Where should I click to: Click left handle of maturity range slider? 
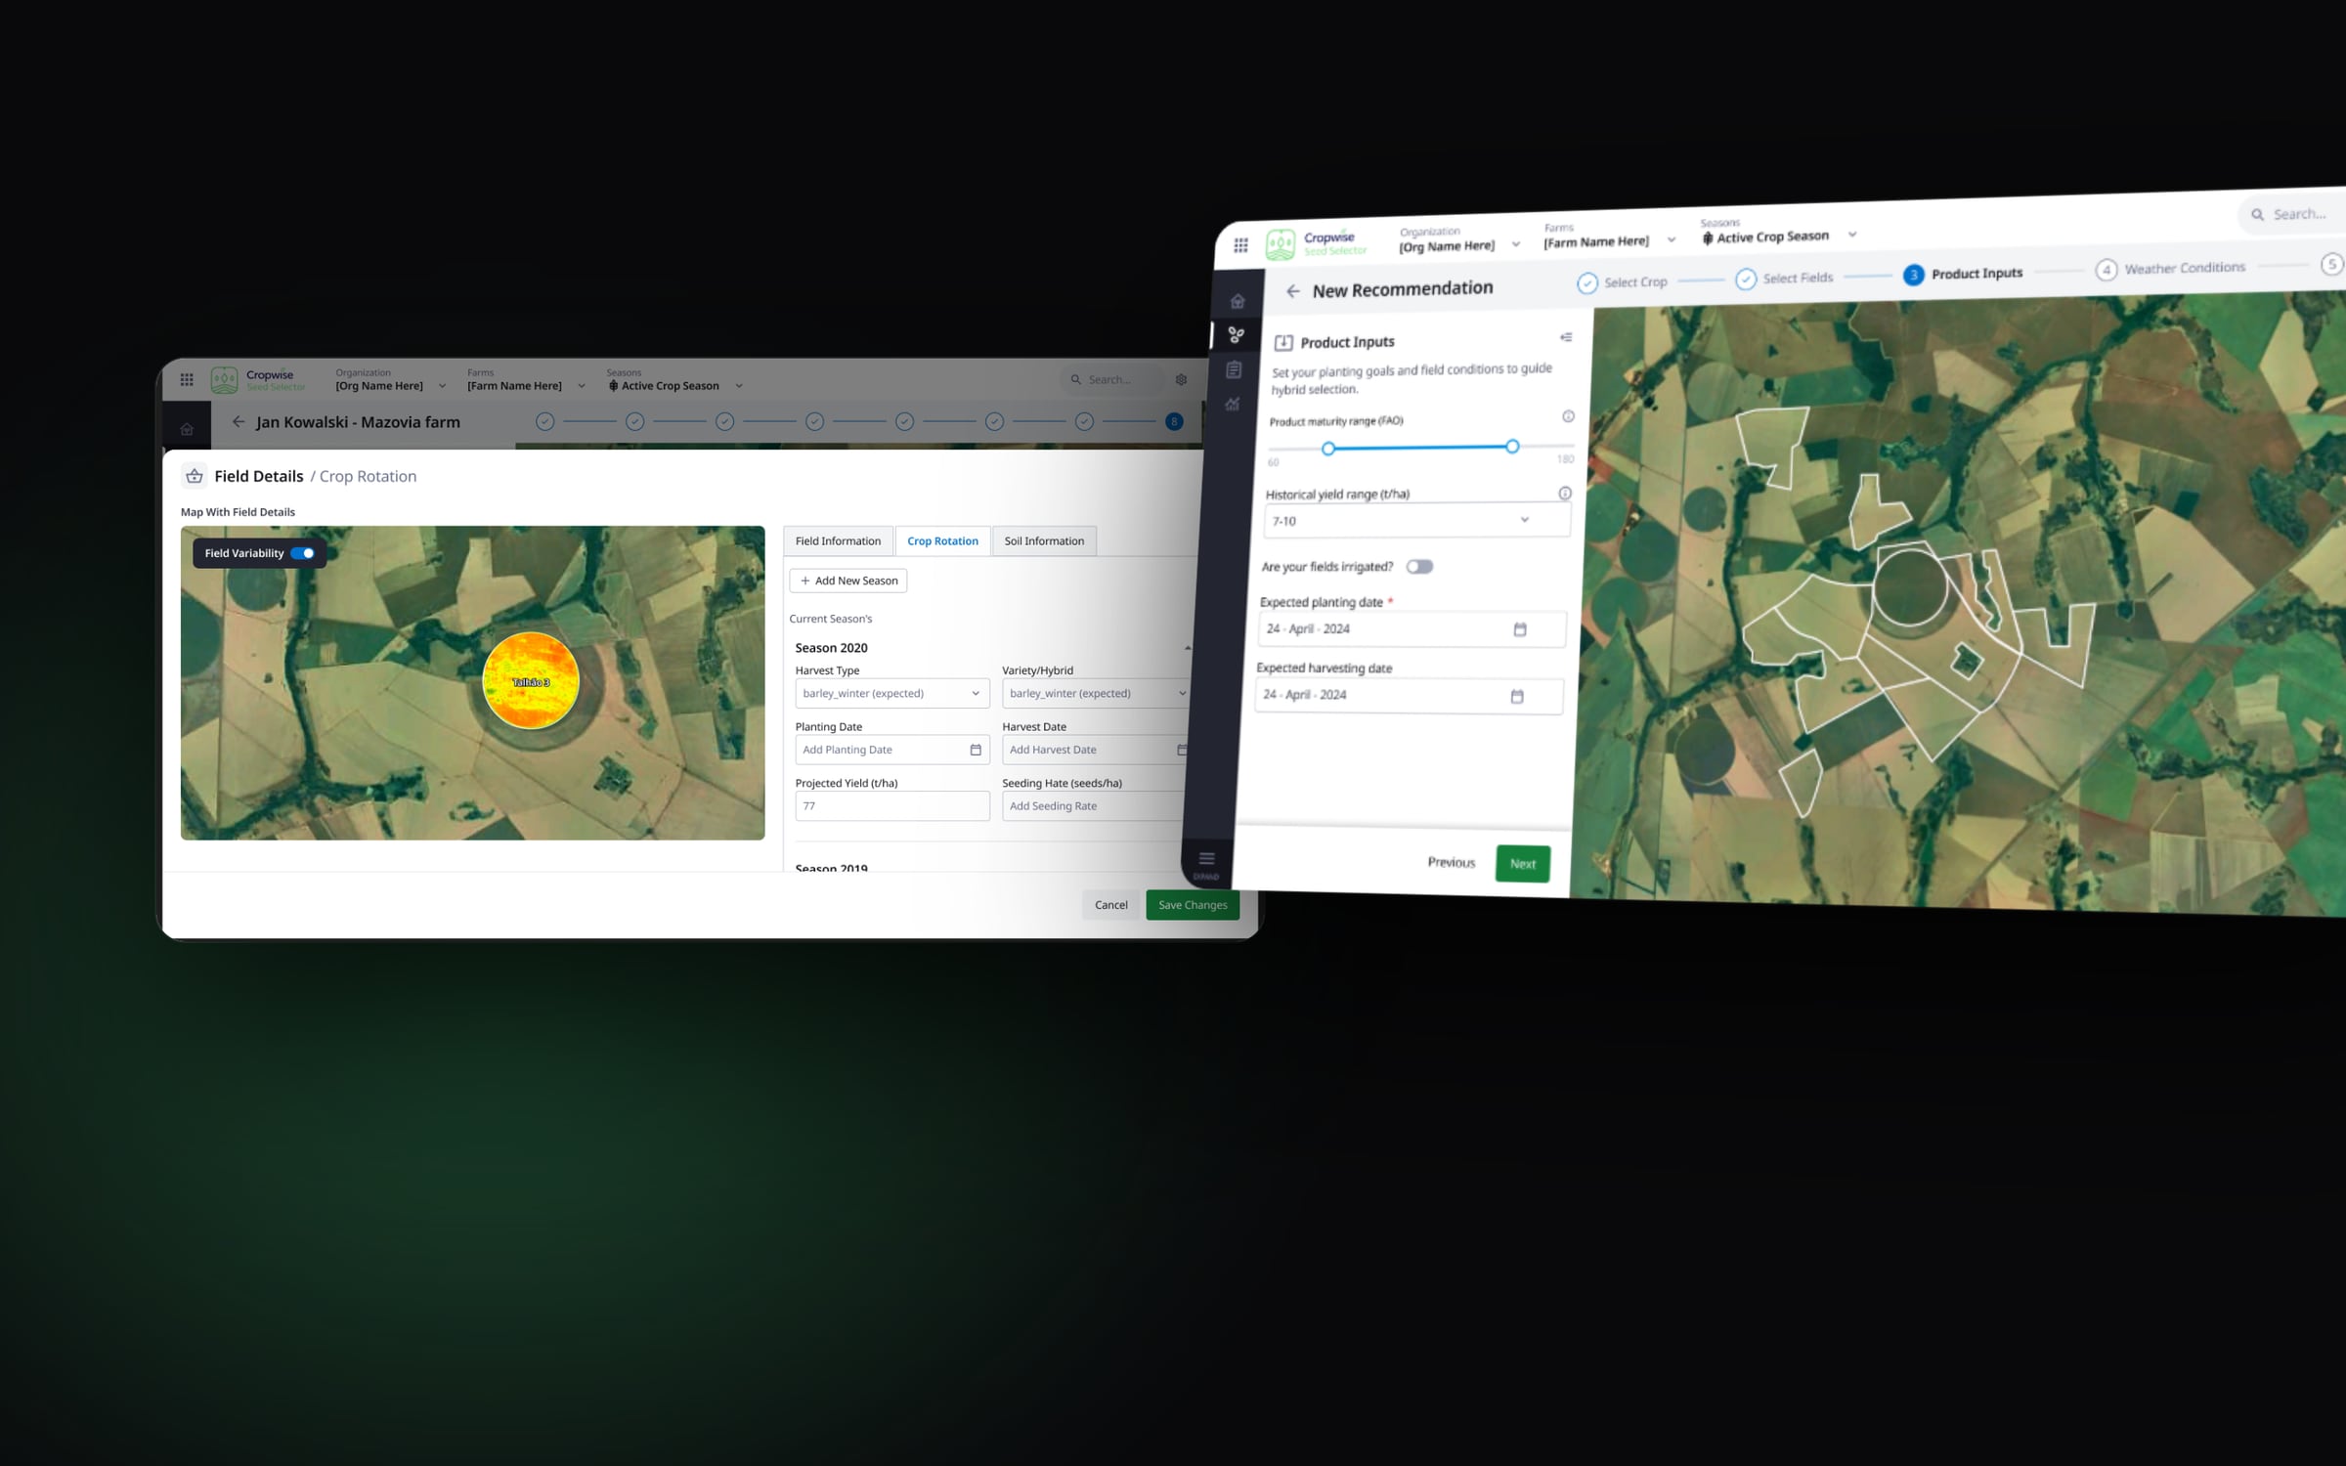coord(1327,449)
